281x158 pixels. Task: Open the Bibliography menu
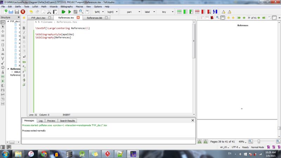point(67,6)
